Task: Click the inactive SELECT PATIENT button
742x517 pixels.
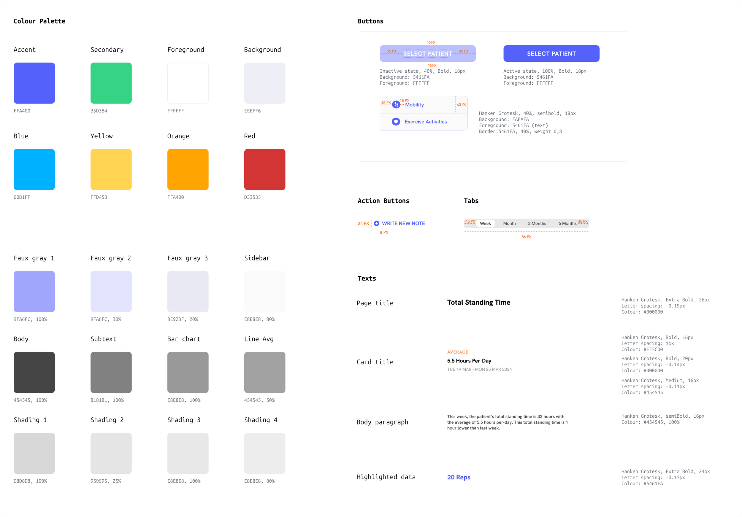Action: (x=427, y=54)
